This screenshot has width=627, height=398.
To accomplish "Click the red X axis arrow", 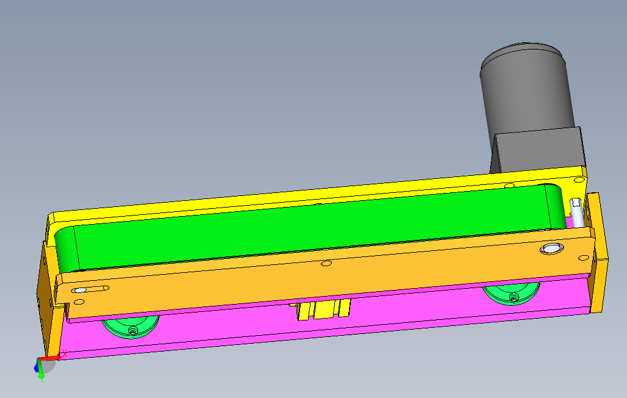I will tap(50, 358).
